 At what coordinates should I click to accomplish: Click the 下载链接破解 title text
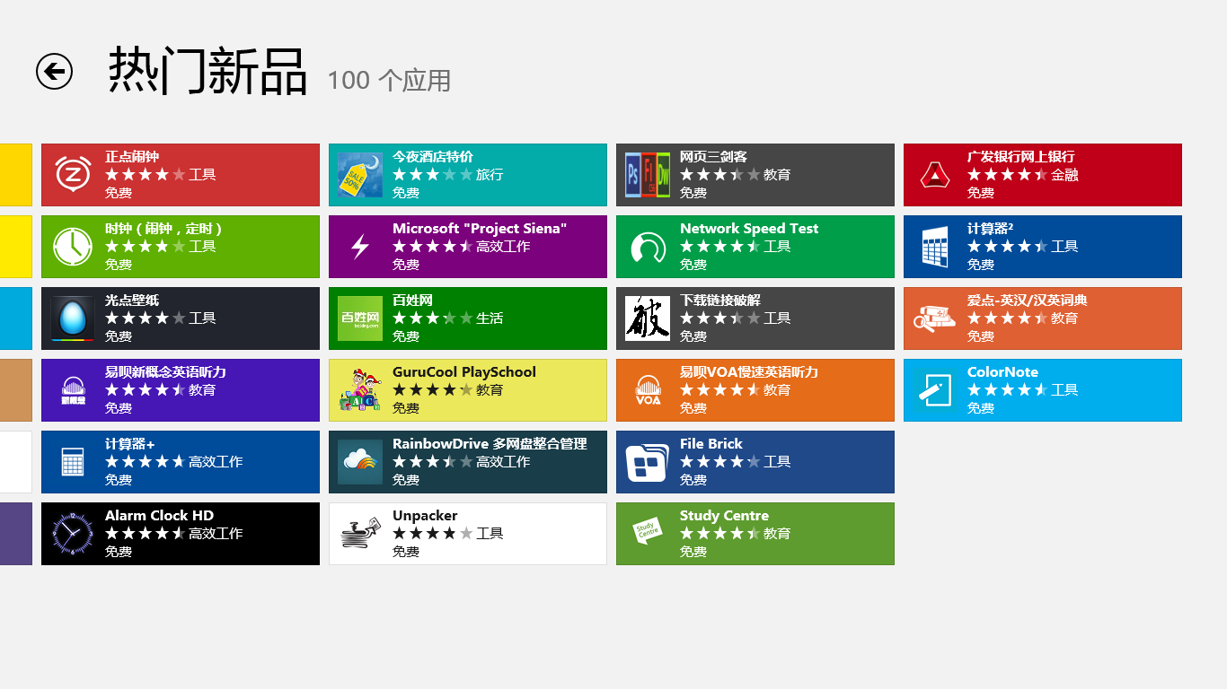720,301
